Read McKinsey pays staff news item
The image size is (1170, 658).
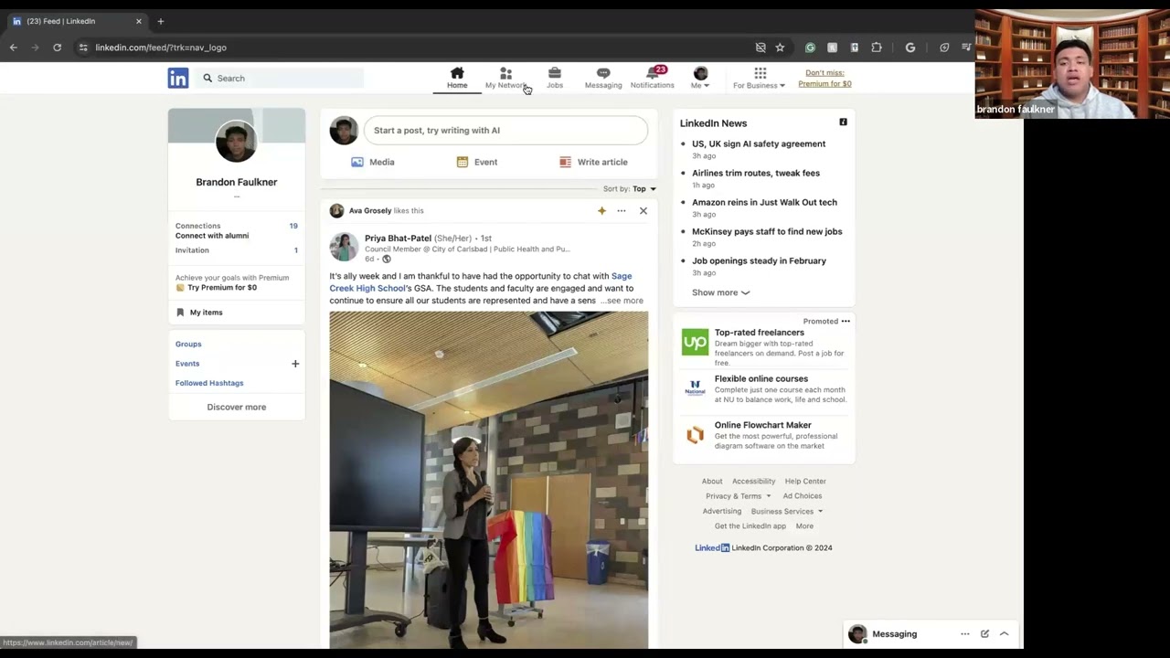click(767, 232)
